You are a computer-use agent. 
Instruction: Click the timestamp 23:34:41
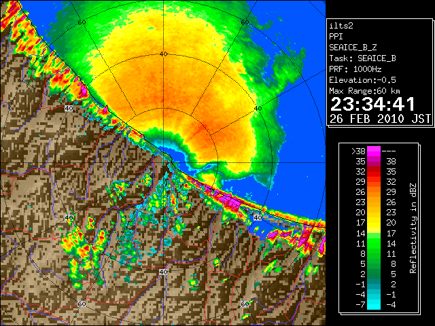[x=372, y=104]
